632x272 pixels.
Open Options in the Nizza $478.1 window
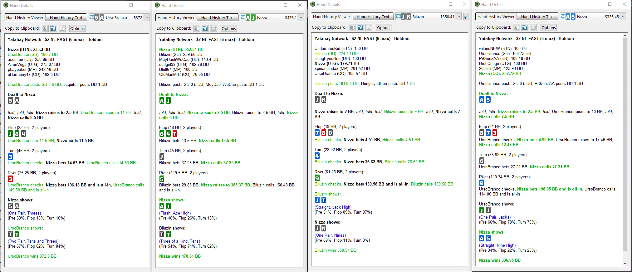(229, 28)
